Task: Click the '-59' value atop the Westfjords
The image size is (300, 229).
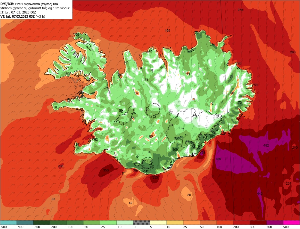Action: [x=77, y=34]
